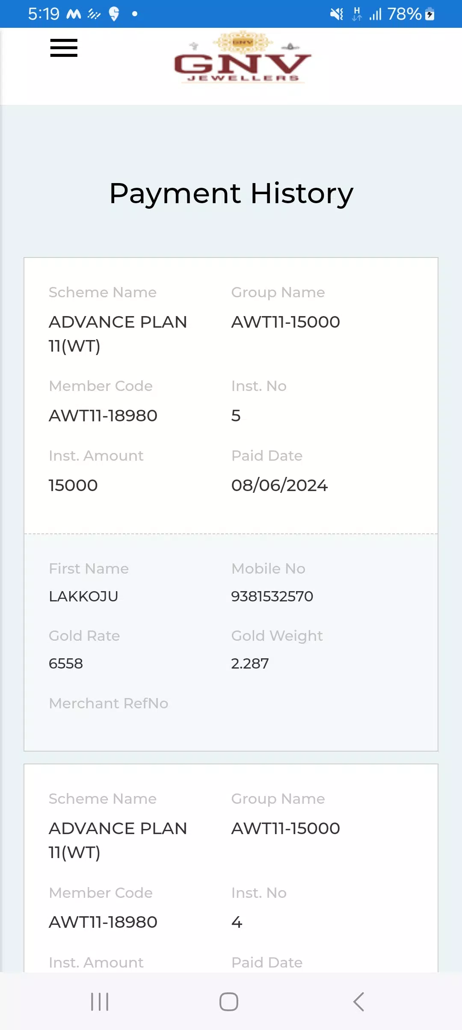Tap gold rate value 6558
Image resolution: width=462 pixels, height=1030 pixels.
pyautogui.click(x=66, y=663)
